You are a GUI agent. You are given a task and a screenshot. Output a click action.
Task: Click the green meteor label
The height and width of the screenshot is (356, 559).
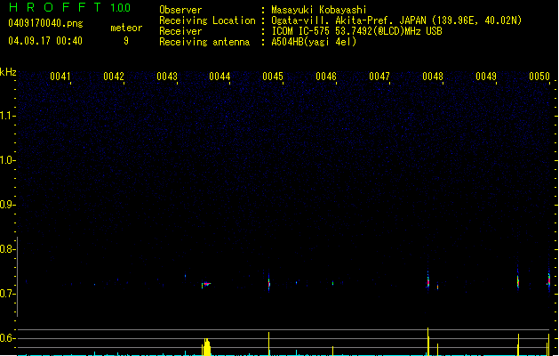point(126,28)
